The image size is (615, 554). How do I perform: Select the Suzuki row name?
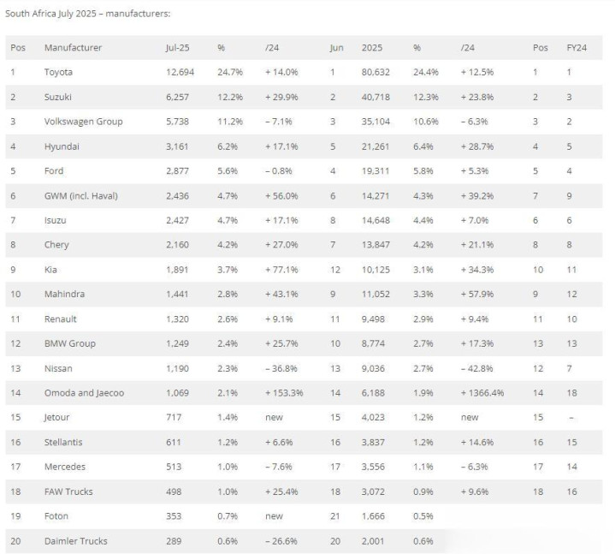coord(57,97)
